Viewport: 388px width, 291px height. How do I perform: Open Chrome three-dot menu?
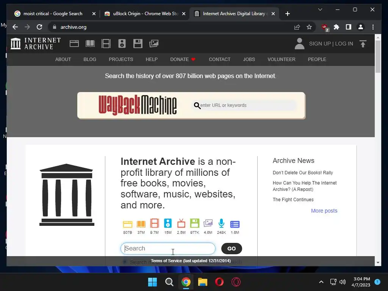pyautogui.click(x=373, y=27)
